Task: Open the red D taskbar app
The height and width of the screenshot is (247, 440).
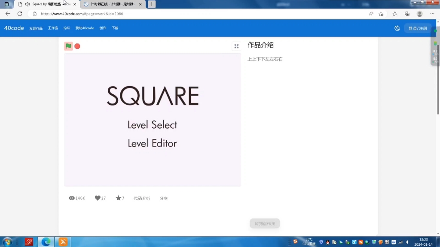Action: 29,242
